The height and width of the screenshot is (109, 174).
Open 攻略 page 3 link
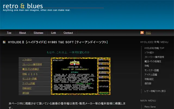click(x=32, y=74)
